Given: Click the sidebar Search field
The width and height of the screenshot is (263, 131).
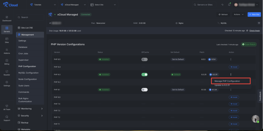Looking at the screenshot, I should (30, 17).
